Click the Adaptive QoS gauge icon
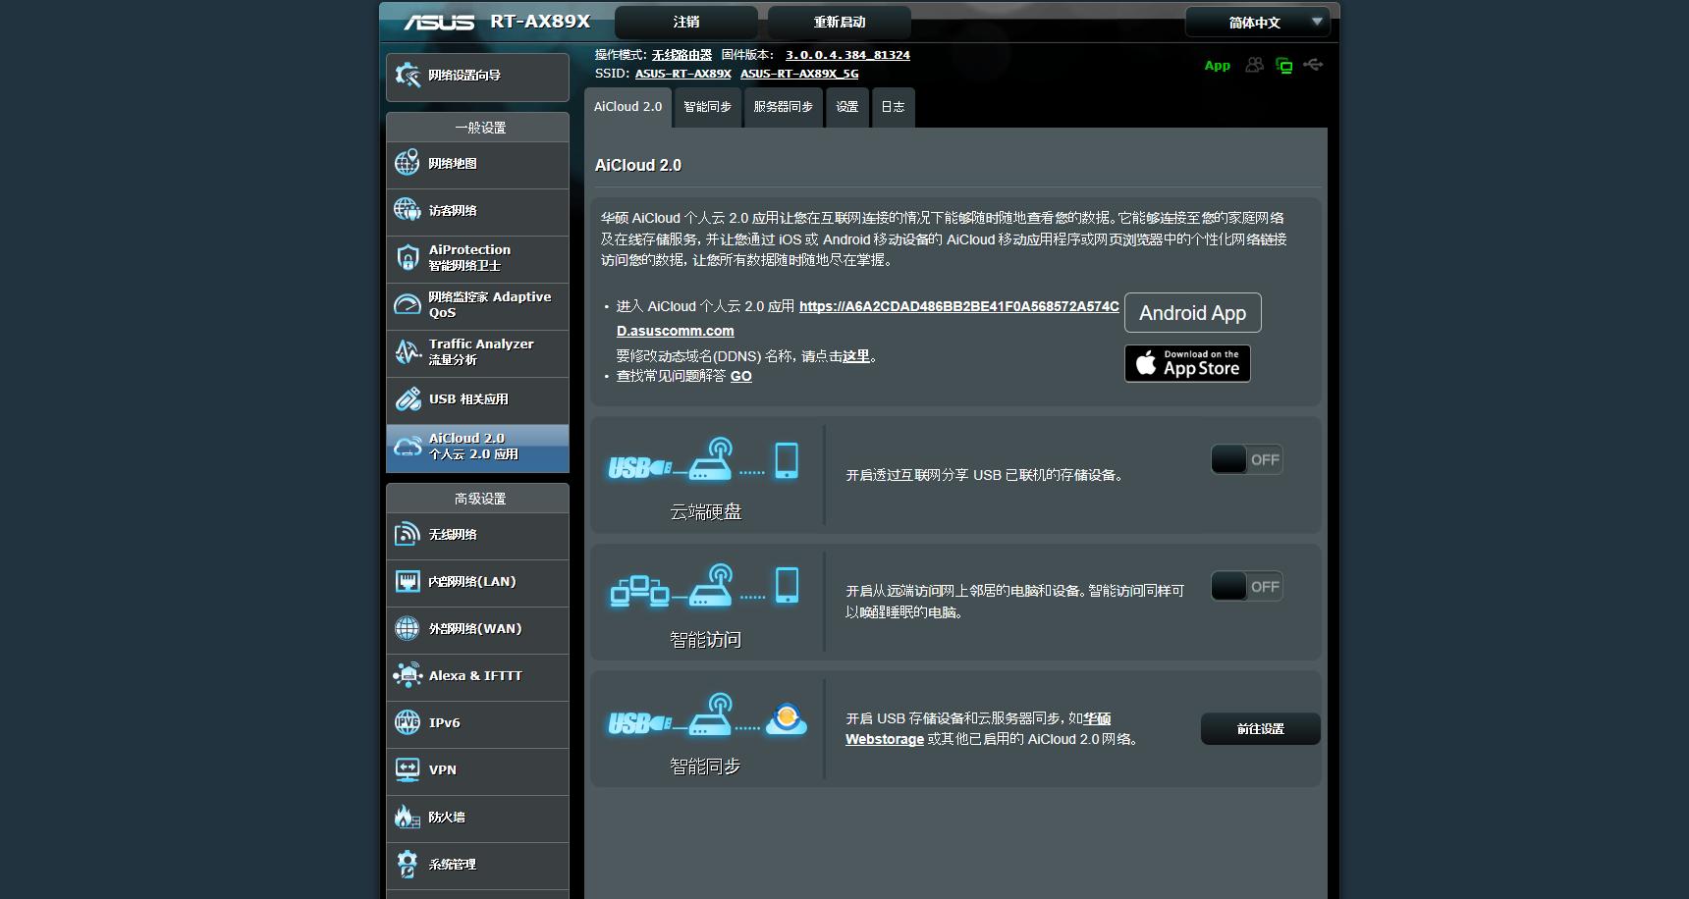This screenshot has width=1689, height=899. click(408, 304)
